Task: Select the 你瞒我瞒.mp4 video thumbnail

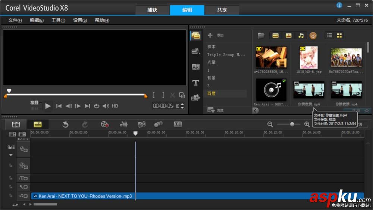Action: tap(309, 90)
